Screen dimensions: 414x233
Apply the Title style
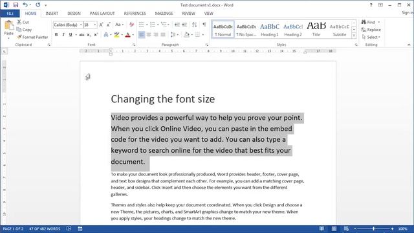coord(316,29)
